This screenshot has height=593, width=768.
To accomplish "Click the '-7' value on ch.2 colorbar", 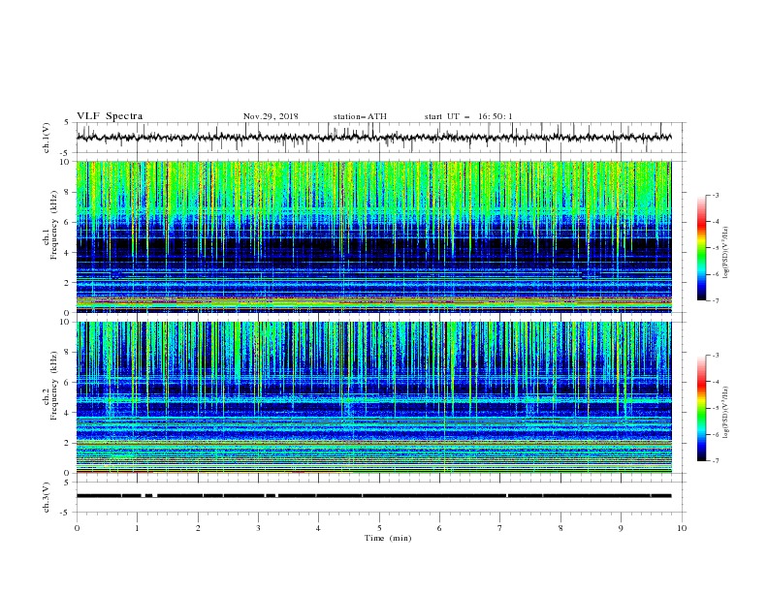I will click(x=715, y=461).
